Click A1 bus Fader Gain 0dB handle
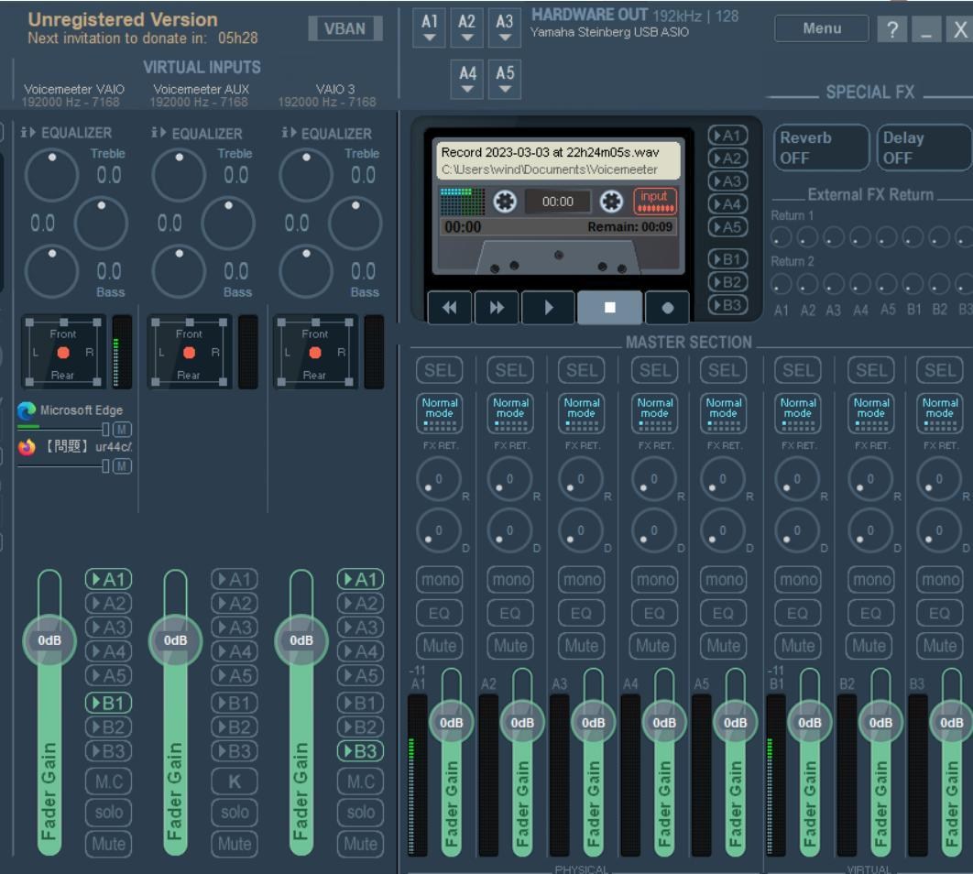This screenshot has height=874, width=973. click(451, 723)
